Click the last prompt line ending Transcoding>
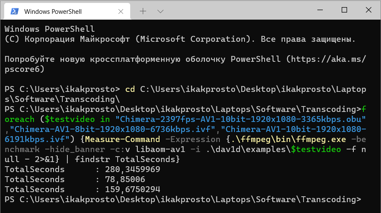This screenshot has width=381, height=213. pos(183,200)
